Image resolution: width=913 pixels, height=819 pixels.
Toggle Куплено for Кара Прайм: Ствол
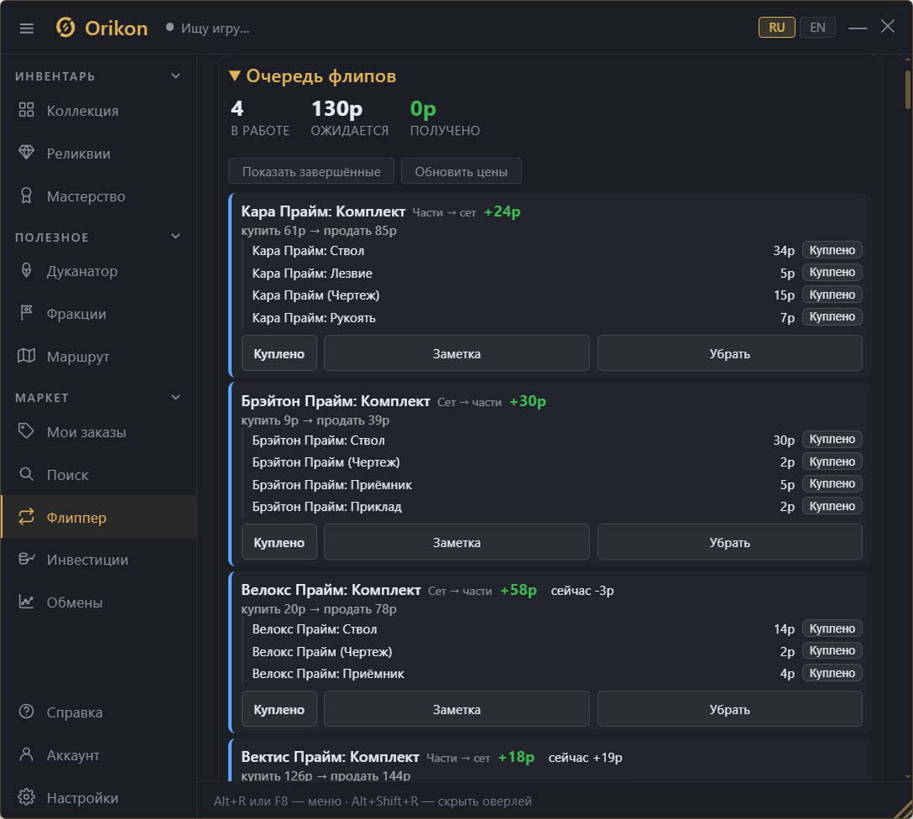[832, 250]
